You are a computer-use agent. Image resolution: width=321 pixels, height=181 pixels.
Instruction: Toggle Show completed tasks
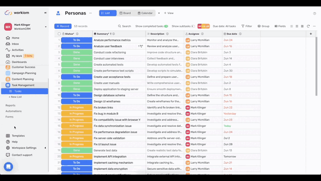166,26
